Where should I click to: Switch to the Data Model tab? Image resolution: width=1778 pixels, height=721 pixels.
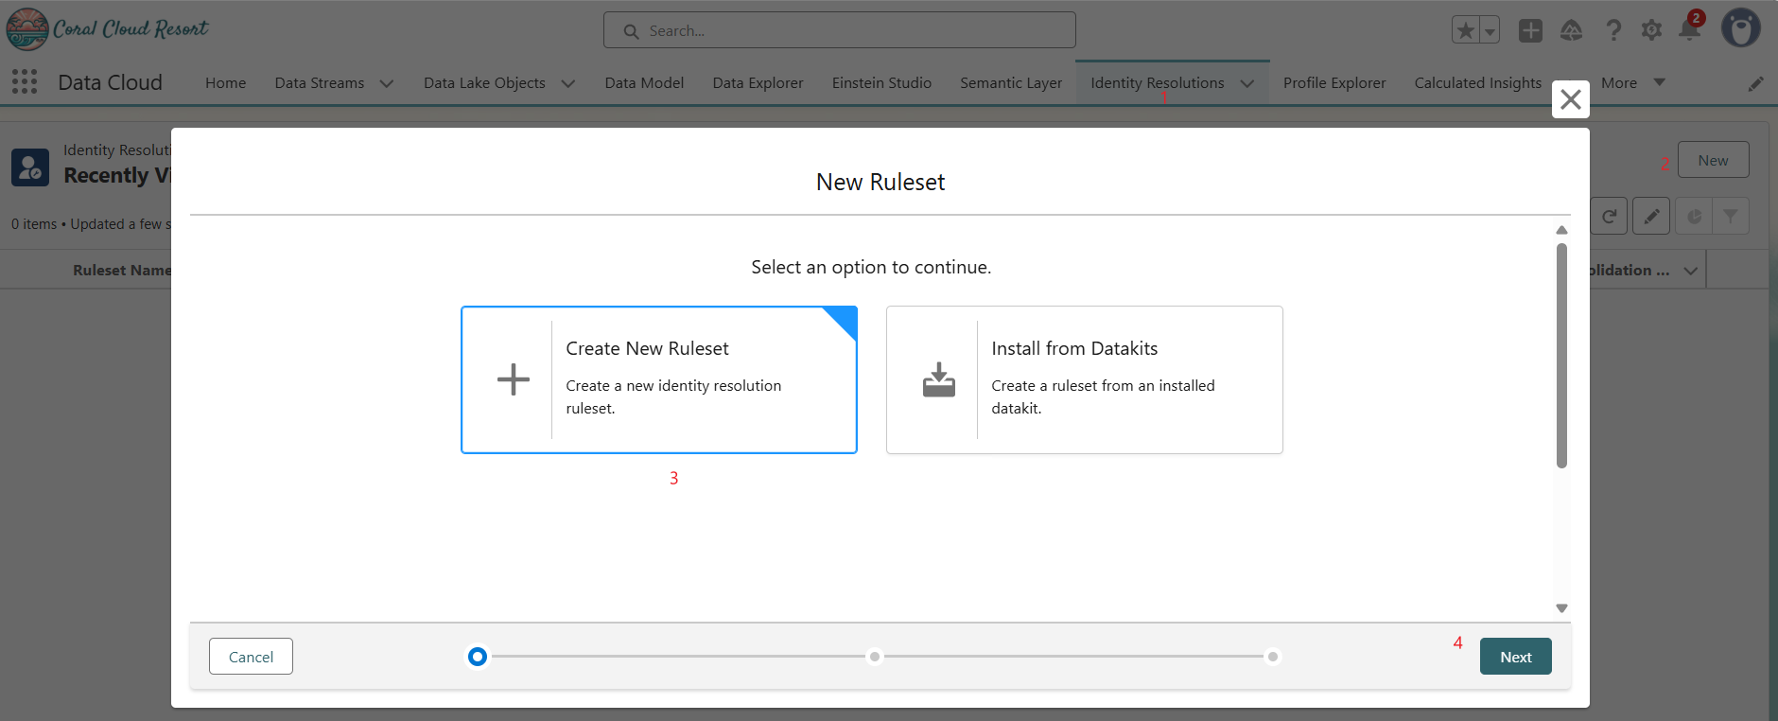pyautogui.click(x=644, y=82)
